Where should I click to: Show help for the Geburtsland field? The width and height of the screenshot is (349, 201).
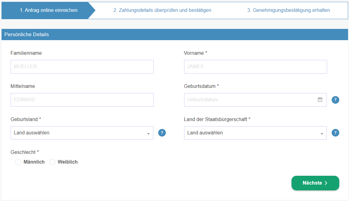pyautogui.click(x=162, y=133)
